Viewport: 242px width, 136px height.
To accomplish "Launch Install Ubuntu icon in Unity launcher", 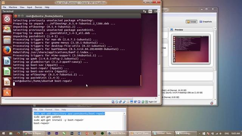I will tap(7, 29).
